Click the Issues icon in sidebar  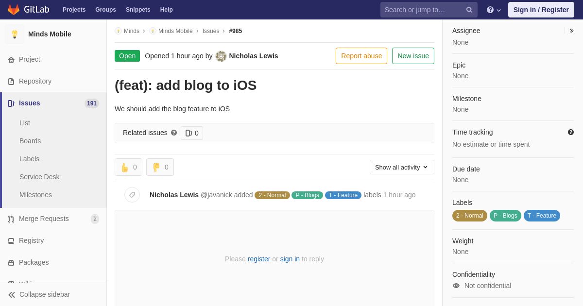tap(11, 103)
